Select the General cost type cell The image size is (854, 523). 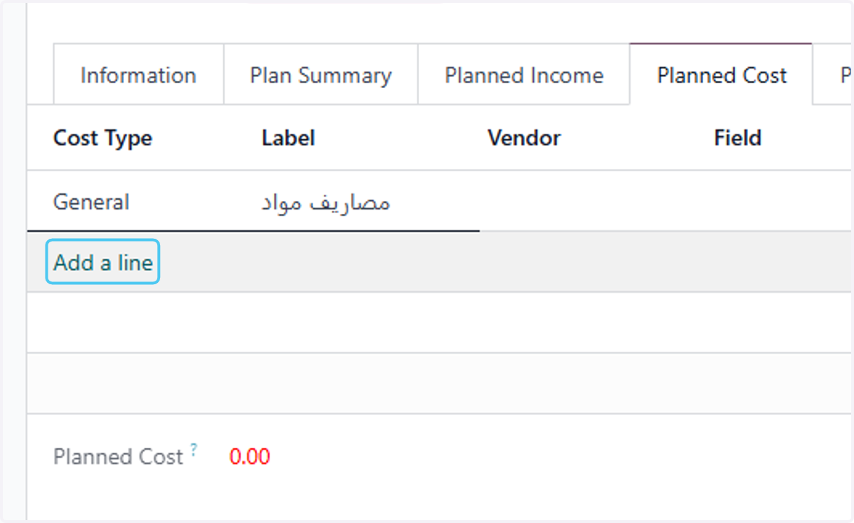(91, 202)
